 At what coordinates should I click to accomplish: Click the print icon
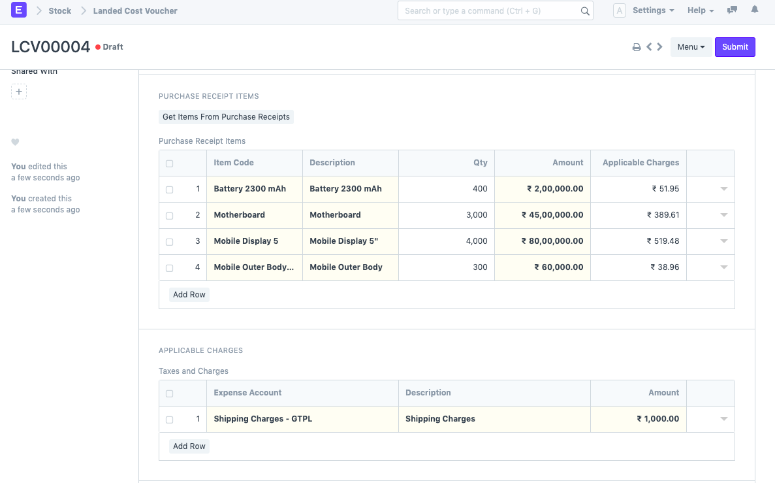pyautogui.click(x=636, y=47)
